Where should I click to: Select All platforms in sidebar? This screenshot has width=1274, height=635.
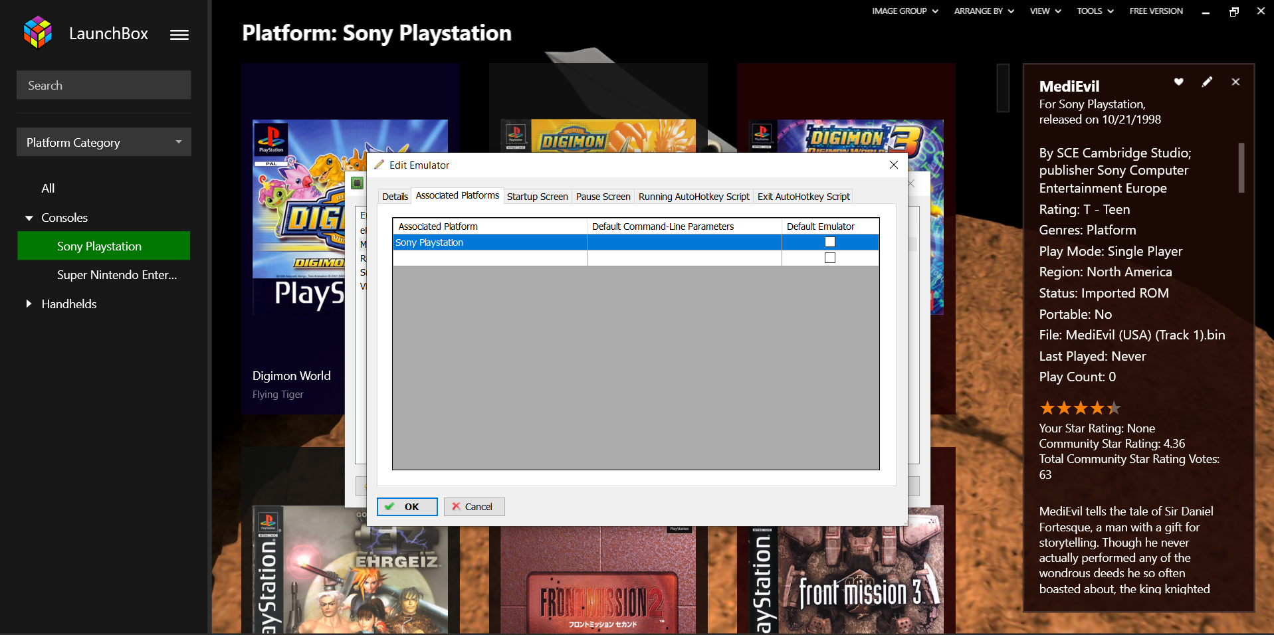48,189
